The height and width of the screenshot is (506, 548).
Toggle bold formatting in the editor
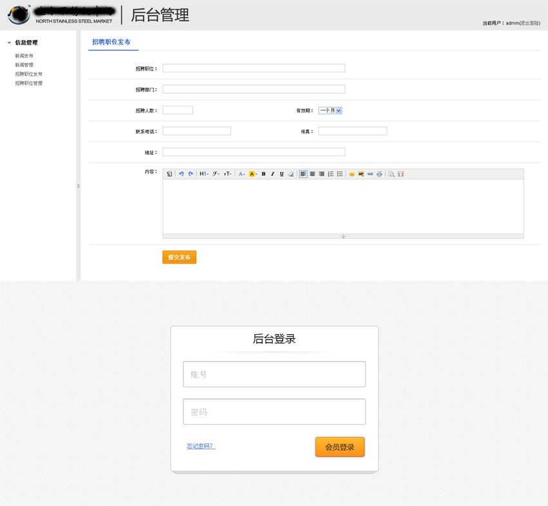pyautogui.click(x=264, y=174)
